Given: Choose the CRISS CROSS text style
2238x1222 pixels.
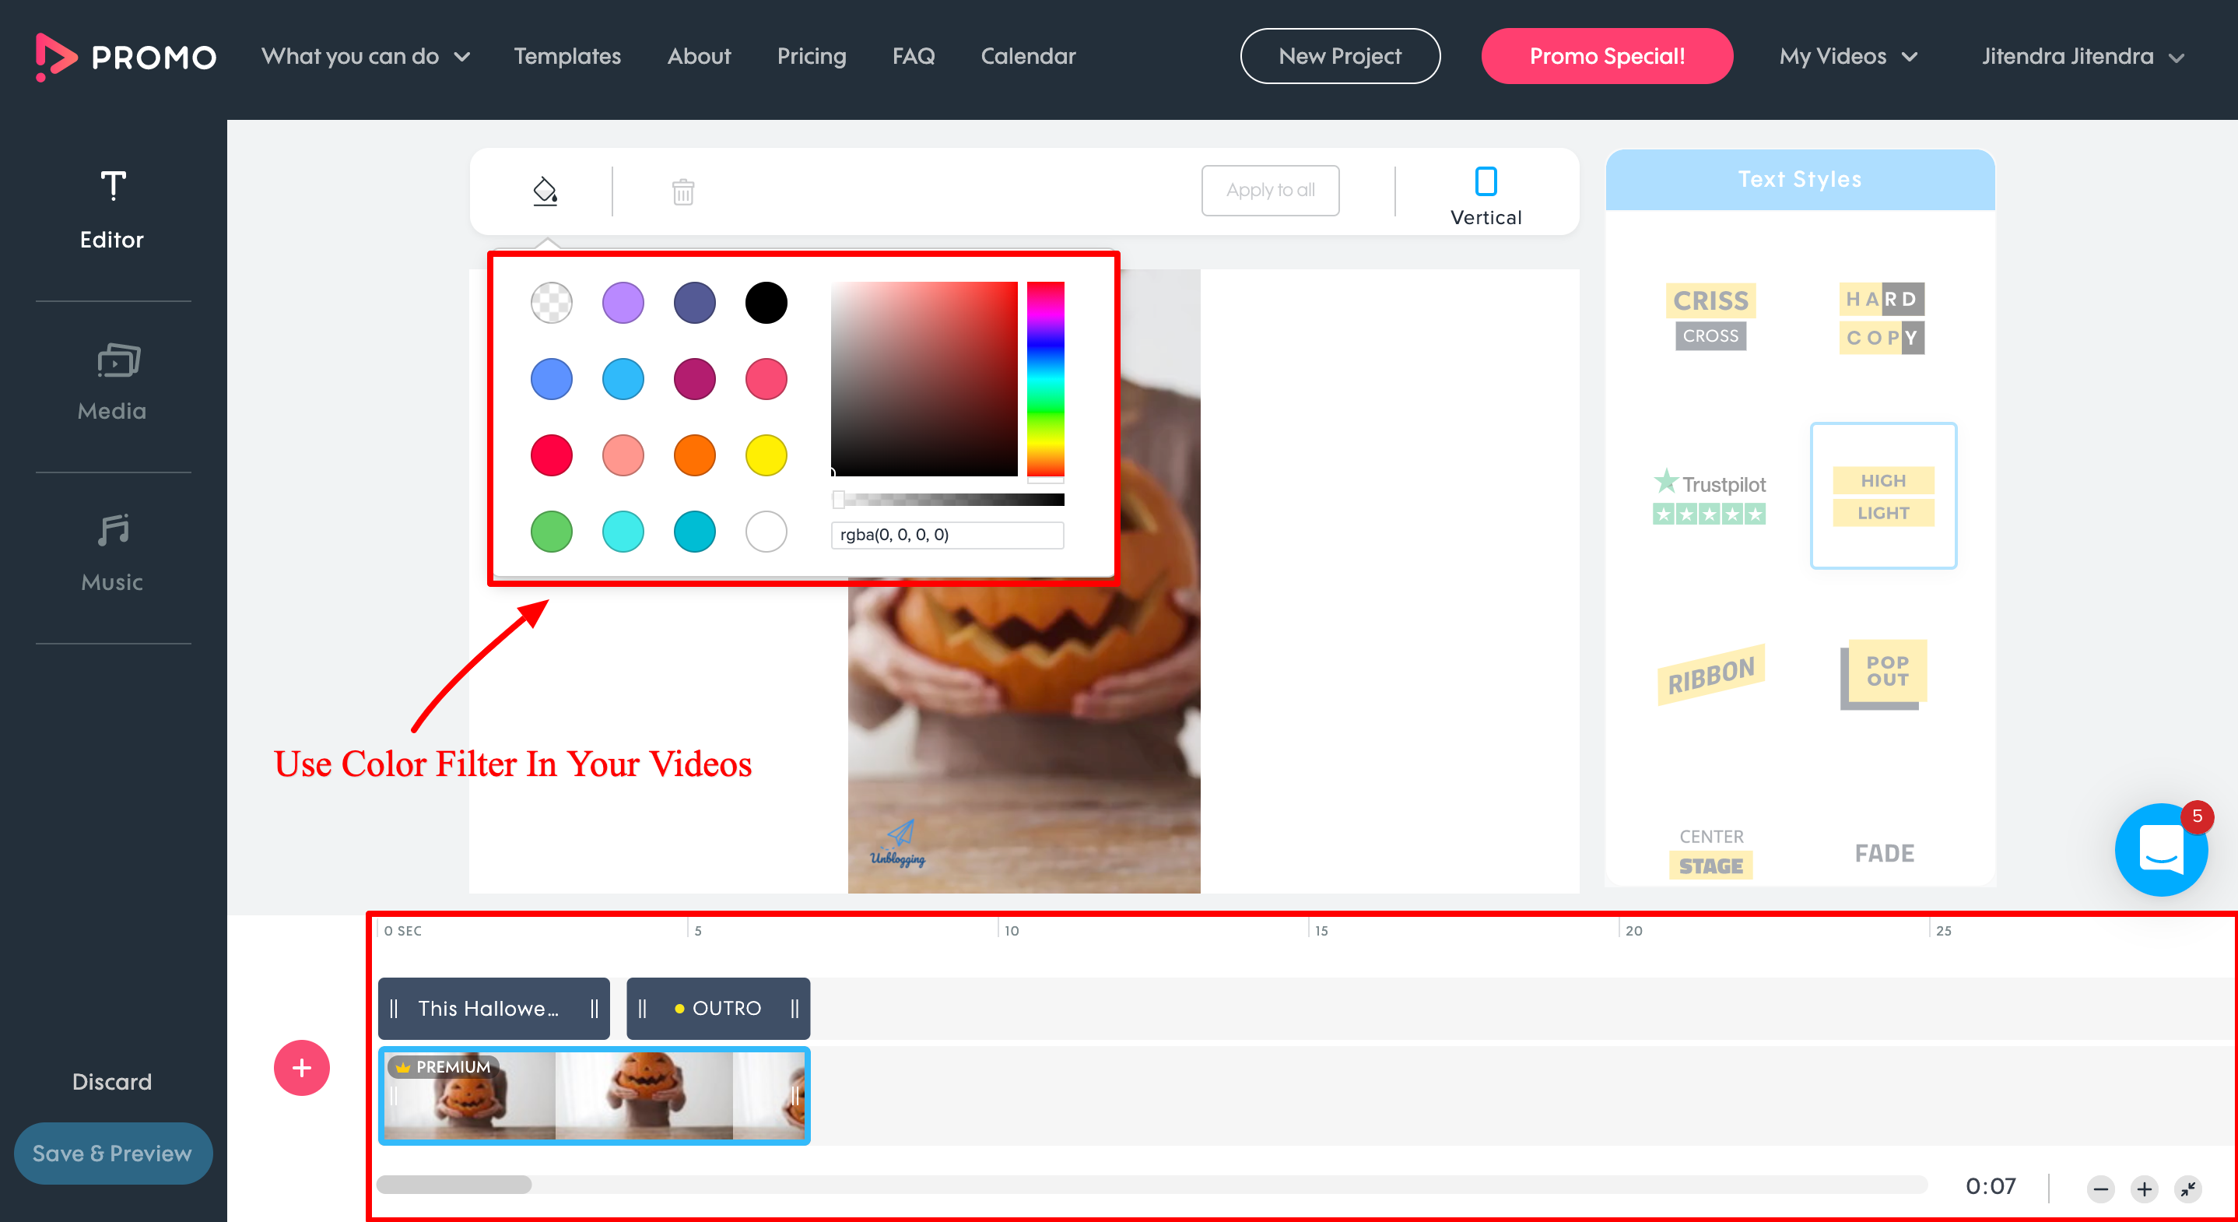Looking at the screenshot, I should tap(1710, 316).
